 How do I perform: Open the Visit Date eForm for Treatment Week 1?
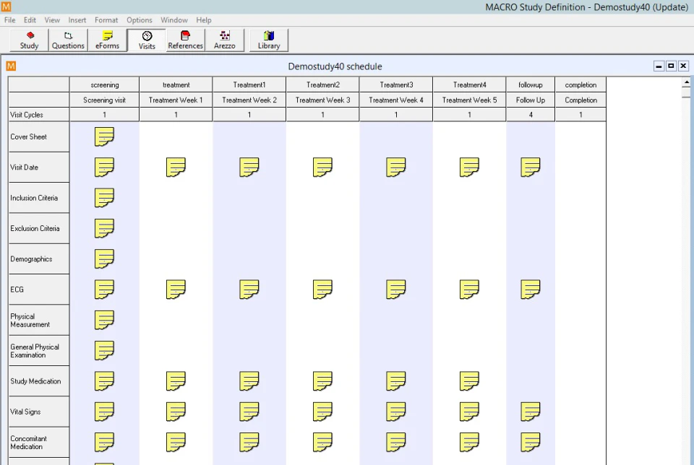click(x=176, y=167)
